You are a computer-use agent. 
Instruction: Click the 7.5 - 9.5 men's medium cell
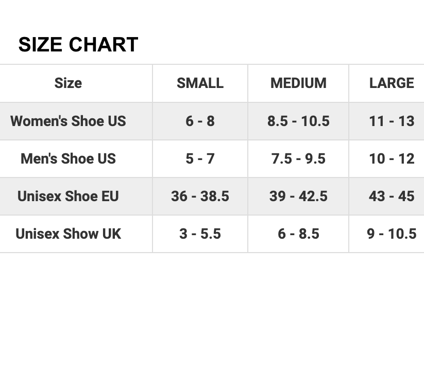pyautogui.click(x=298, y=158)
